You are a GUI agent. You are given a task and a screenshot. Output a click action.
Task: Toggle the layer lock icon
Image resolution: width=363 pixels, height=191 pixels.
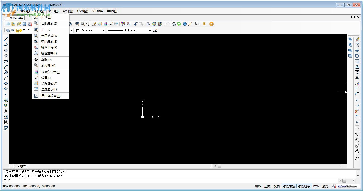(17, 30)
